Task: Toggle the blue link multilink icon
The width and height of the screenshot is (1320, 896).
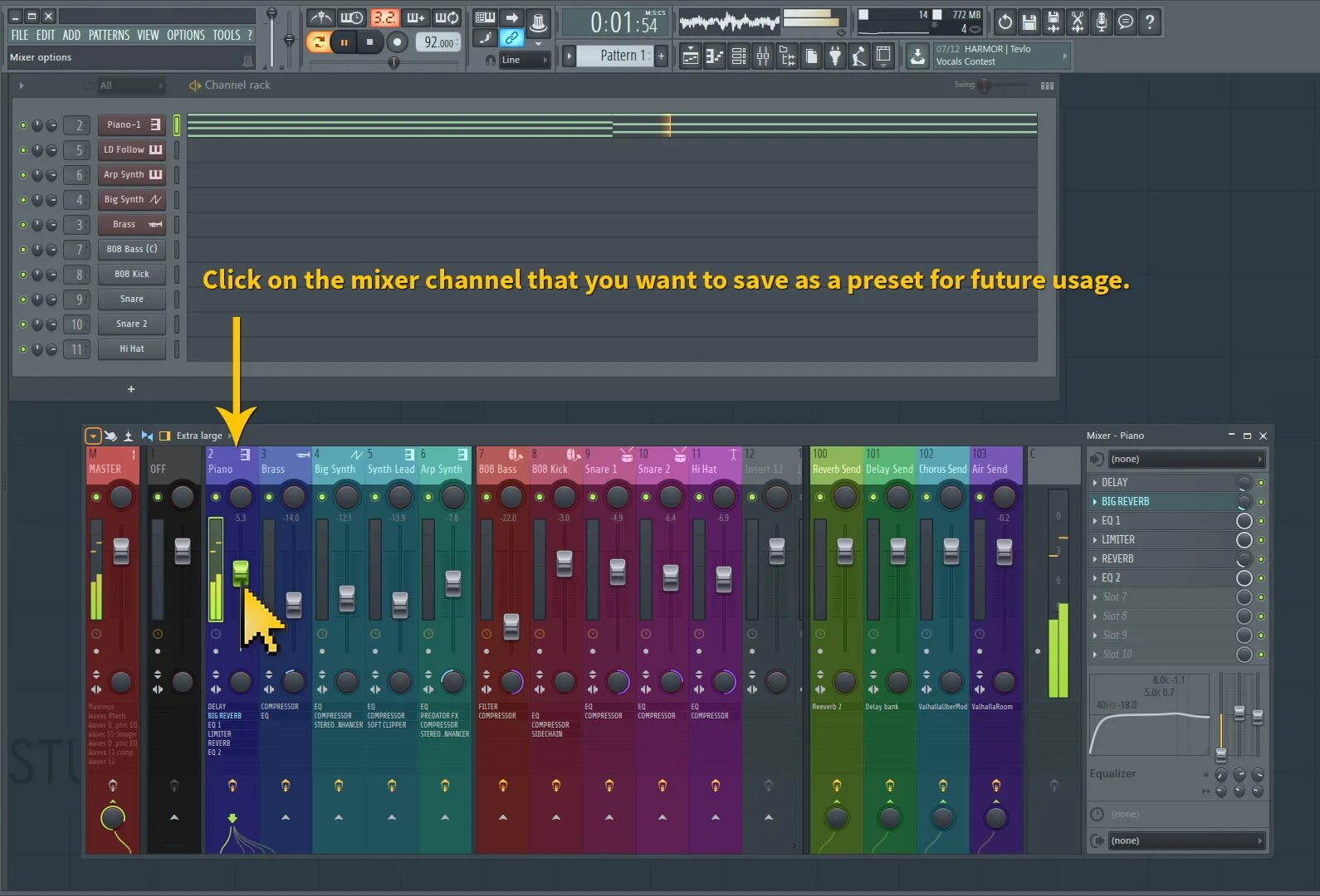Action: tap(511, 38)
